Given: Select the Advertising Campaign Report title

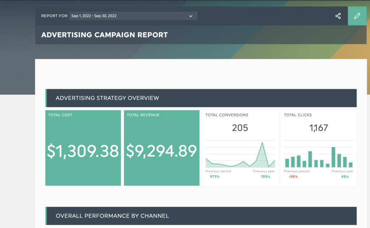Looking at the screenshot, I should click(104, 35).
